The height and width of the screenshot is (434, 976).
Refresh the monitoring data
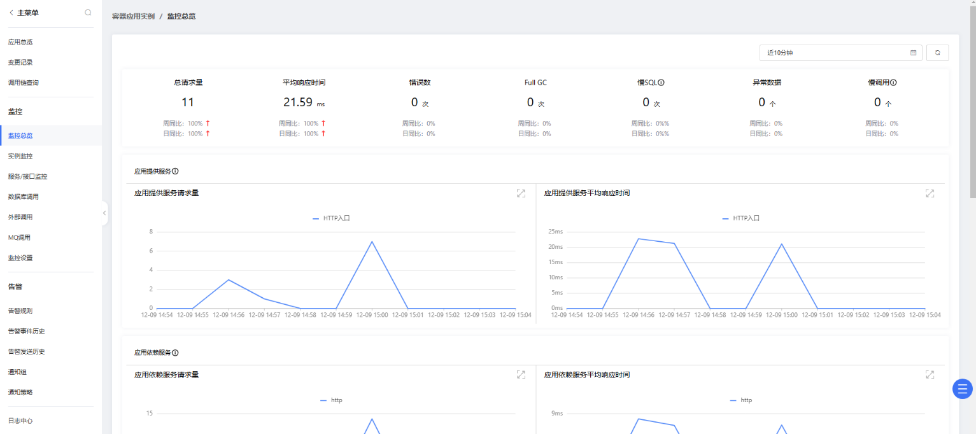(x=937, y=53)
